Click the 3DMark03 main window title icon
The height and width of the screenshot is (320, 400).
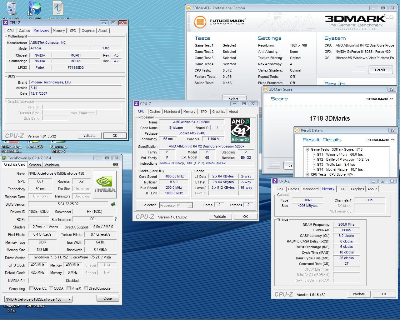189,8
